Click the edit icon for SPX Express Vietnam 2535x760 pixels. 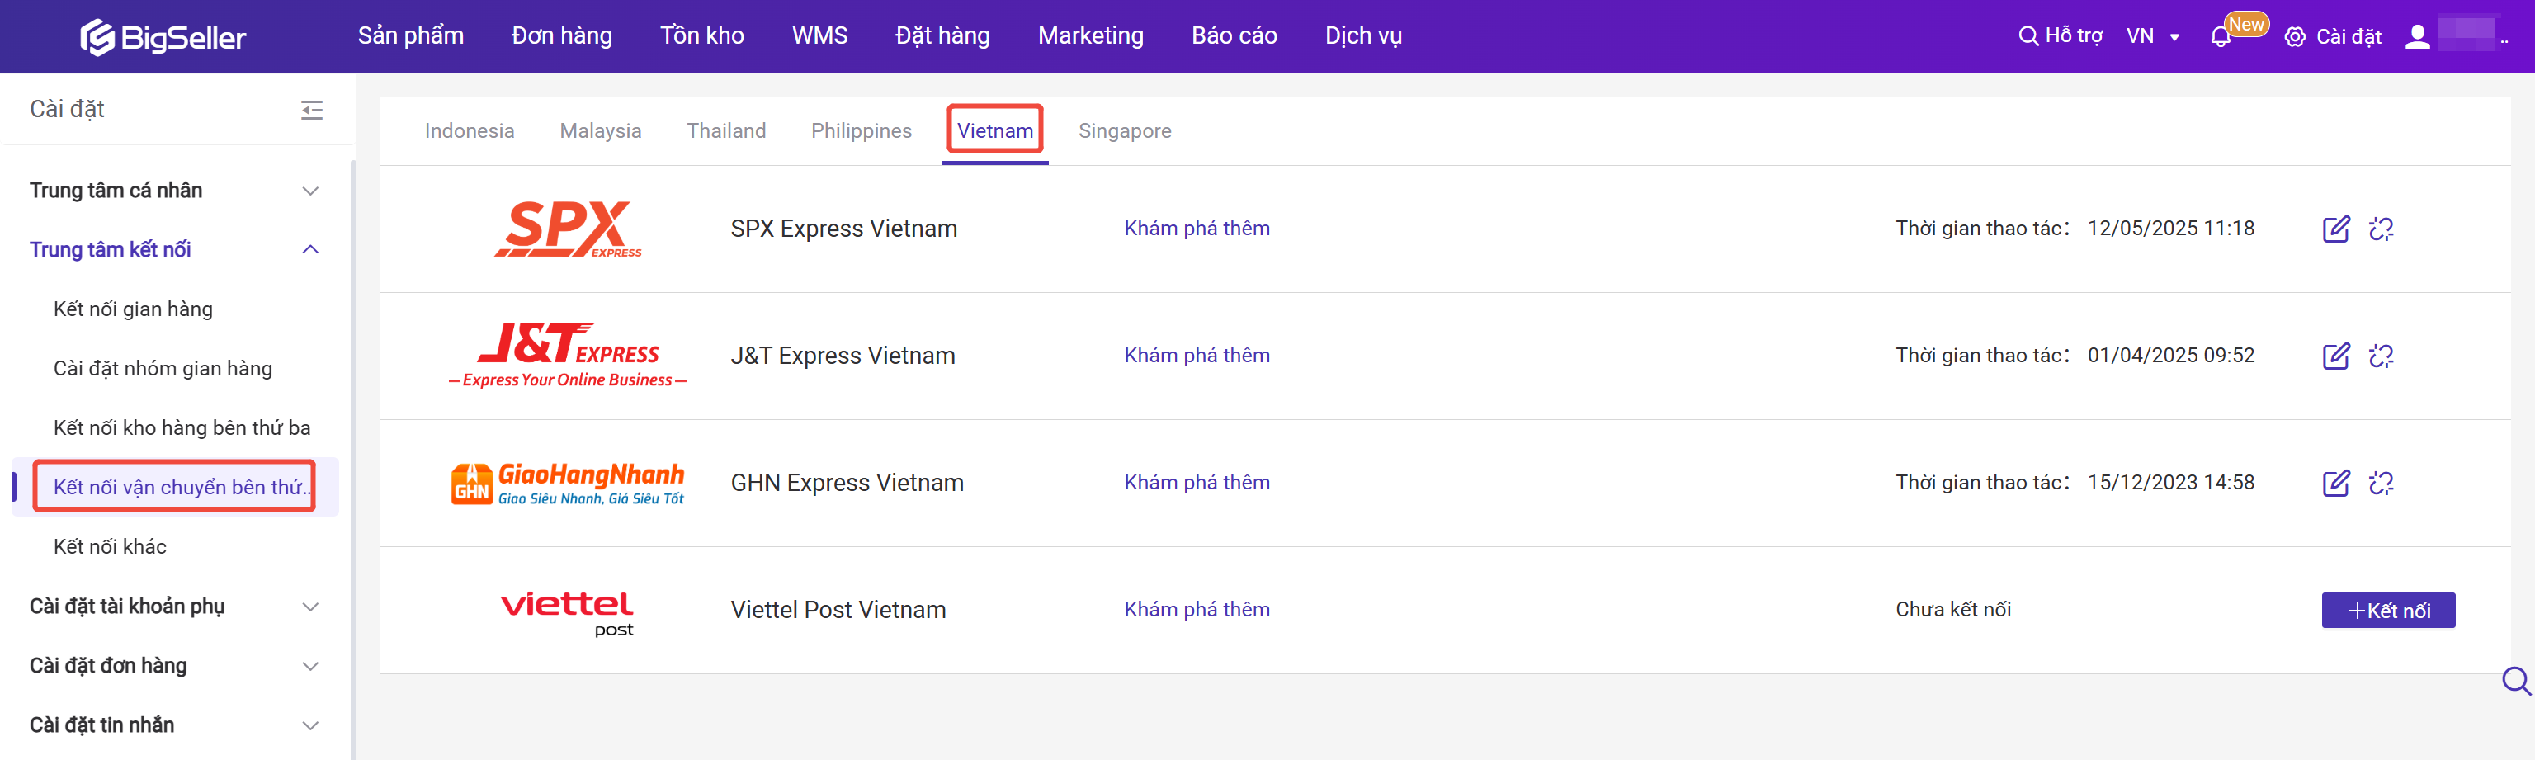pyautogui.click(x=2335, y=229)
